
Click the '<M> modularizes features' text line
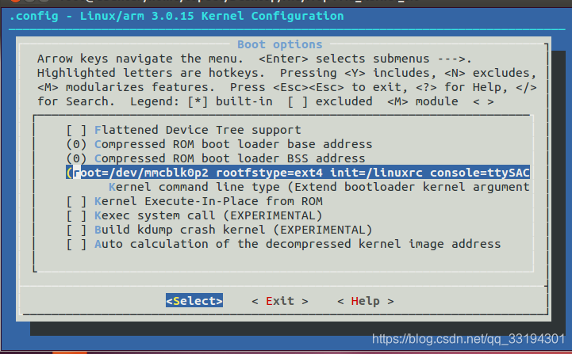coord(126,87)
